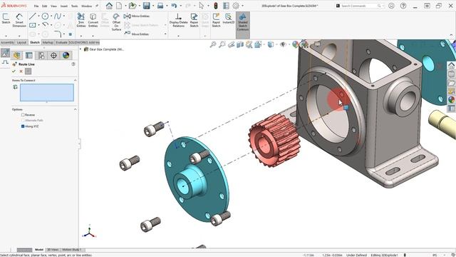Uncheck the Along XYZ checkbox
The width and height of the screenshot is (456, 257).
pos(23,126)
